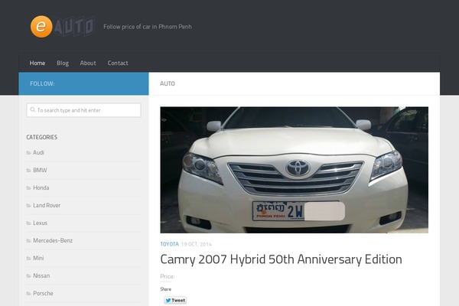Open Camry 2007 Hybrid post title

(281, 259)
